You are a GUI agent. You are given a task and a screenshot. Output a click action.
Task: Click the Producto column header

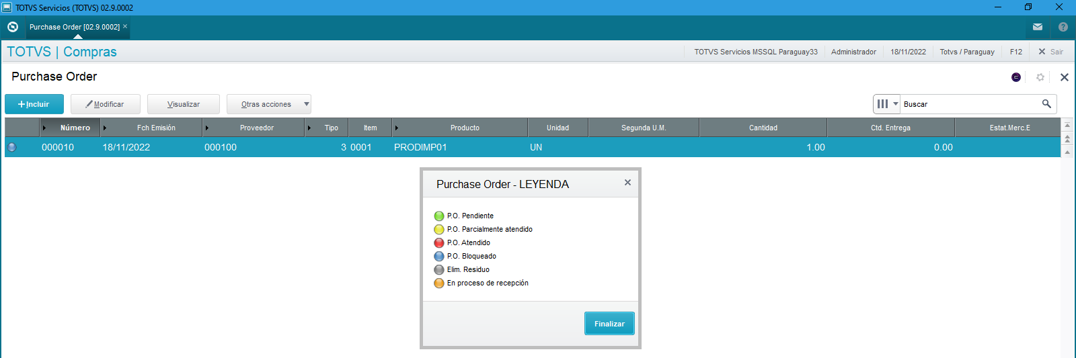(460, 128)
